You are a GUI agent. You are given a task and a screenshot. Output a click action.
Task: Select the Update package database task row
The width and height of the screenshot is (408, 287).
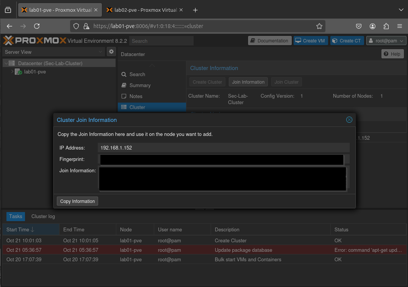click(x=204, y=250)
